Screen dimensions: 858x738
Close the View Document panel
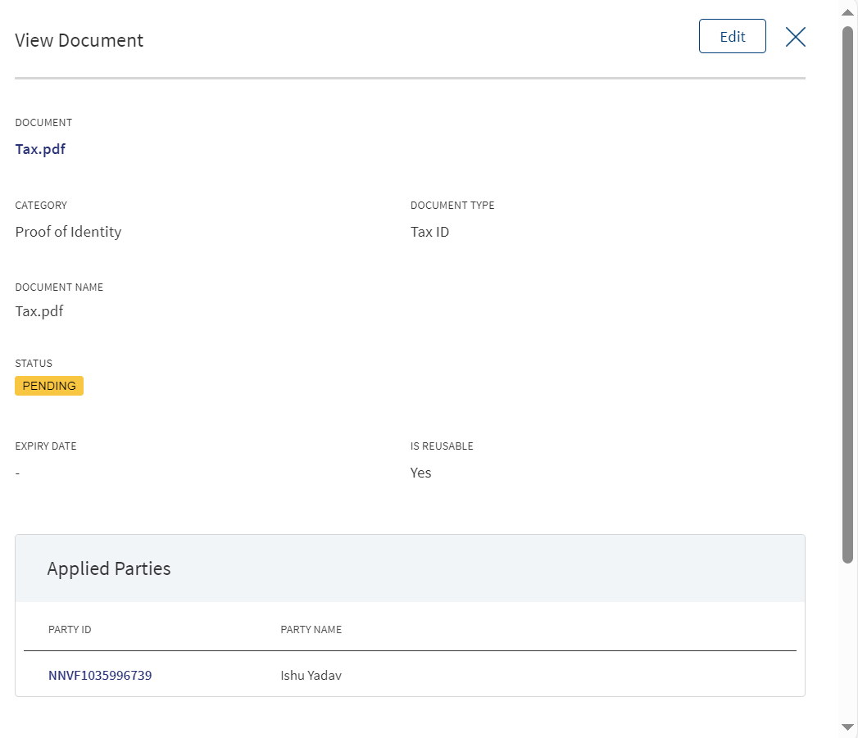coord(795,37)
